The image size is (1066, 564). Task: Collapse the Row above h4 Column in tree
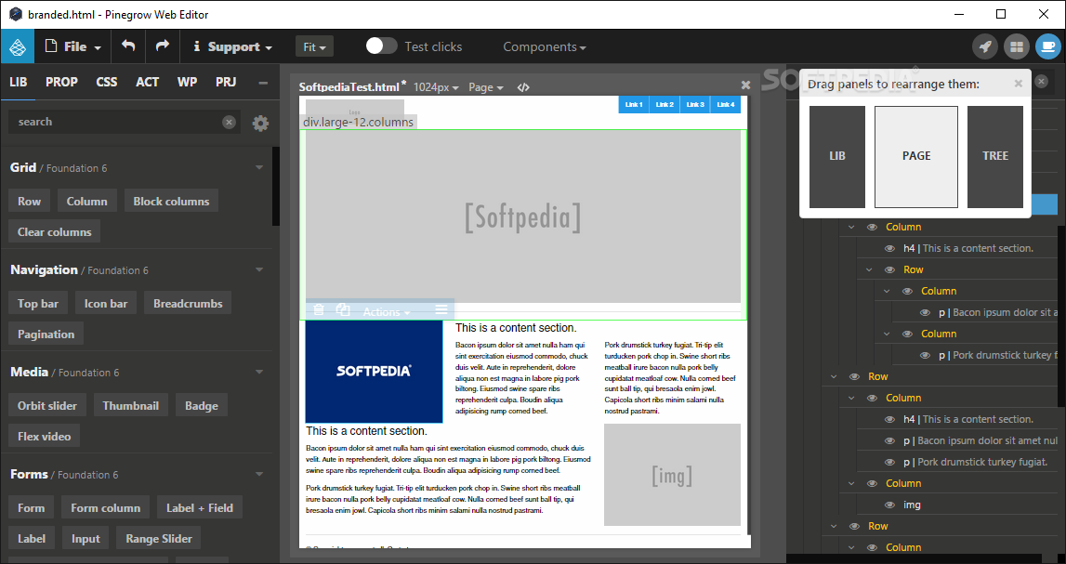coord(835,376)
